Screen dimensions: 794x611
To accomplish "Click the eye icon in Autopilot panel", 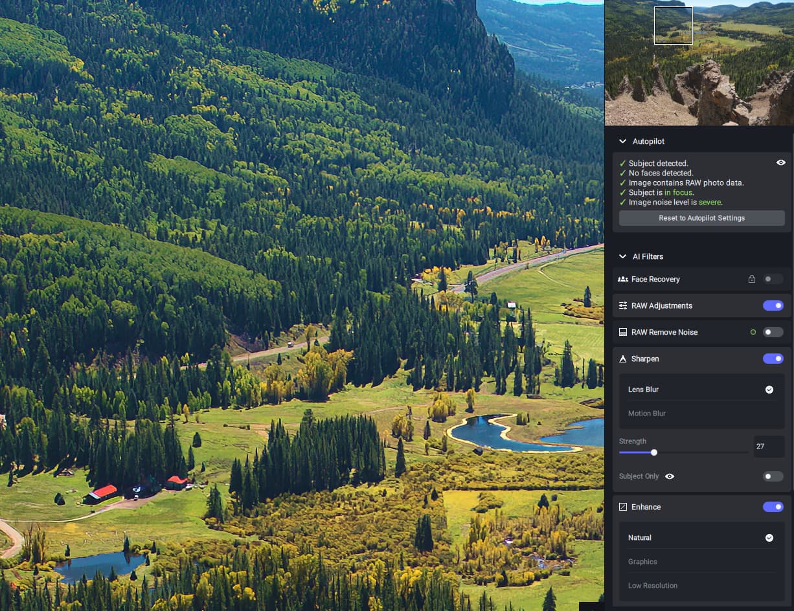I will [780, 163].
